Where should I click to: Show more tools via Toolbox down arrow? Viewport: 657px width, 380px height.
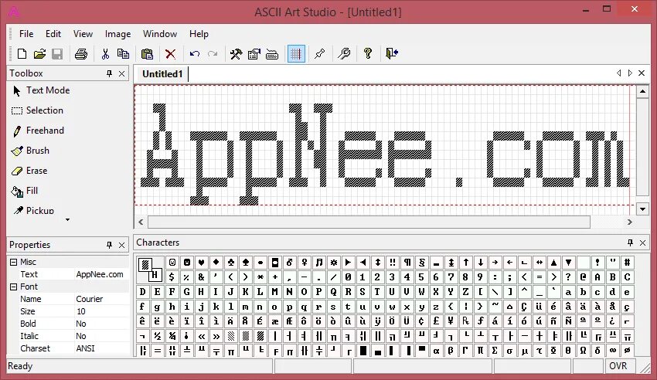coord(67,219)
